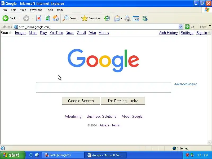Open the Web History link

coord(168,33)
